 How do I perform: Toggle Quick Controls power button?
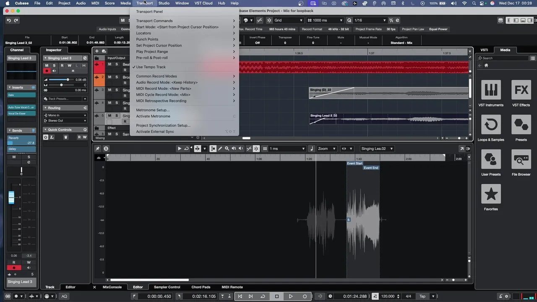pos(46,137)
